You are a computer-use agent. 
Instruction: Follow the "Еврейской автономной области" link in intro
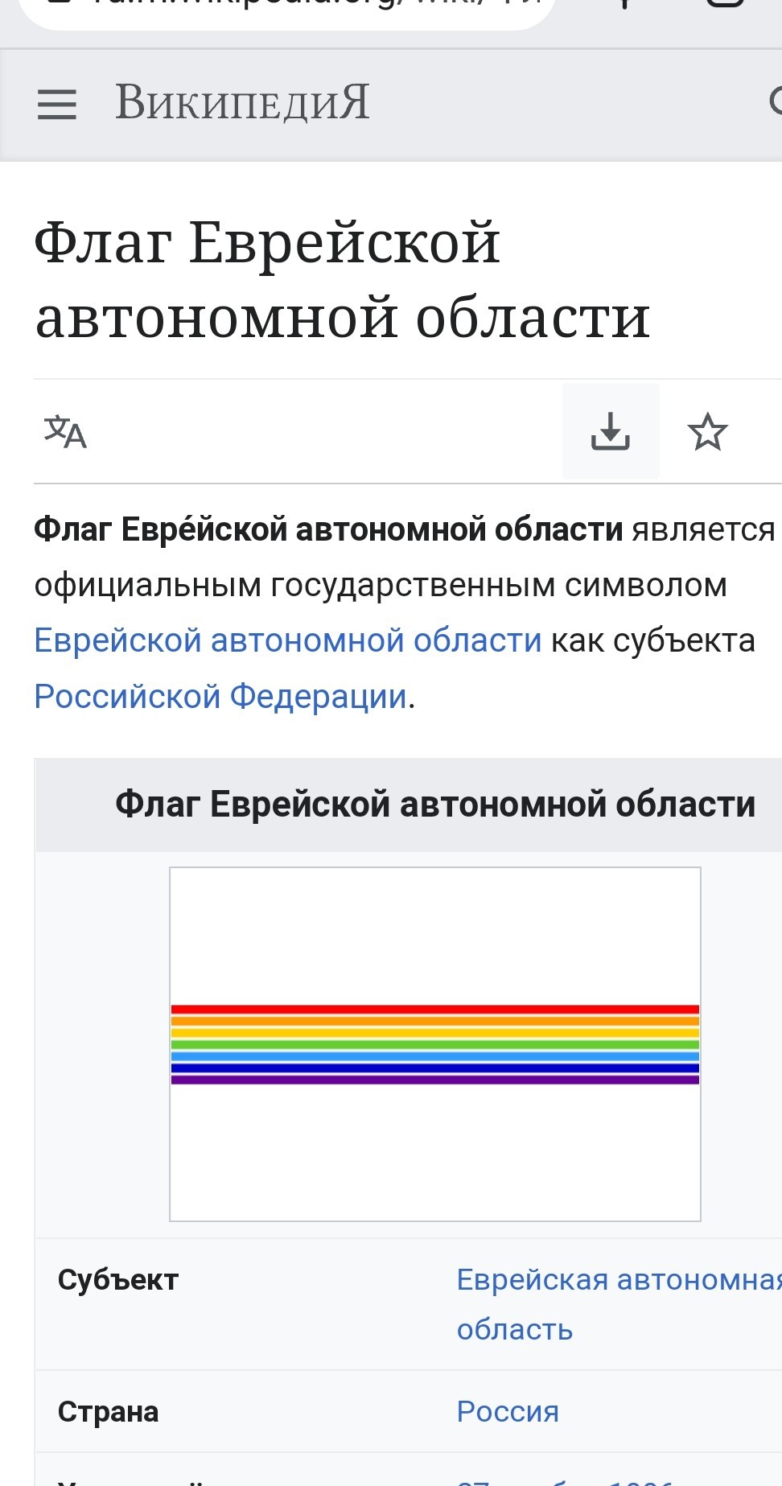click(x=288, y=640)
